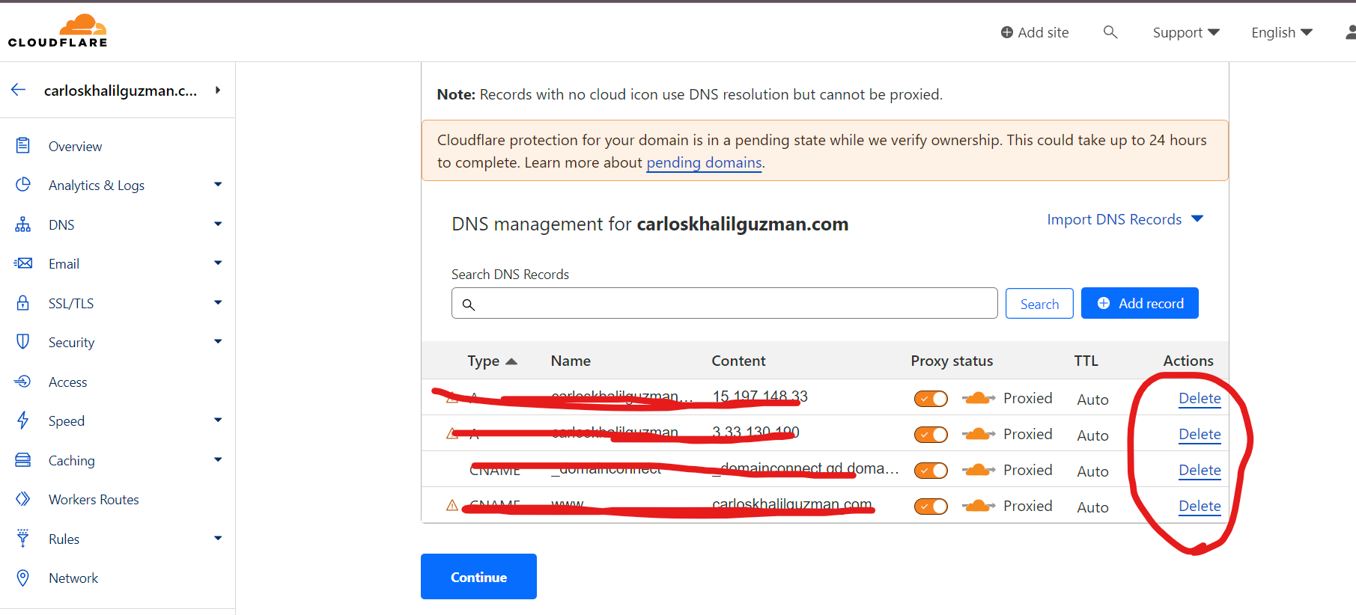Image resolution: width=1356 pixels, height=615 pixels.
Task: Expand the Caching submenu arrow
Action: click(218, 459)
